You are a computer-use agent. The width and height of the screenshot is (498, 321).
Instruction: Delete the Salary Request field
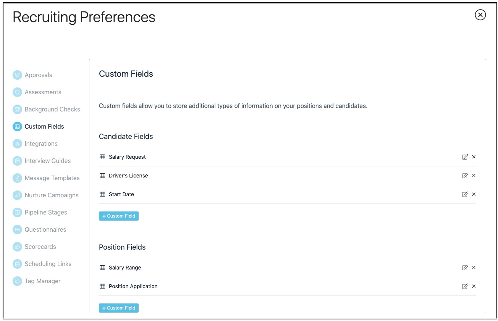pos(474,157)
